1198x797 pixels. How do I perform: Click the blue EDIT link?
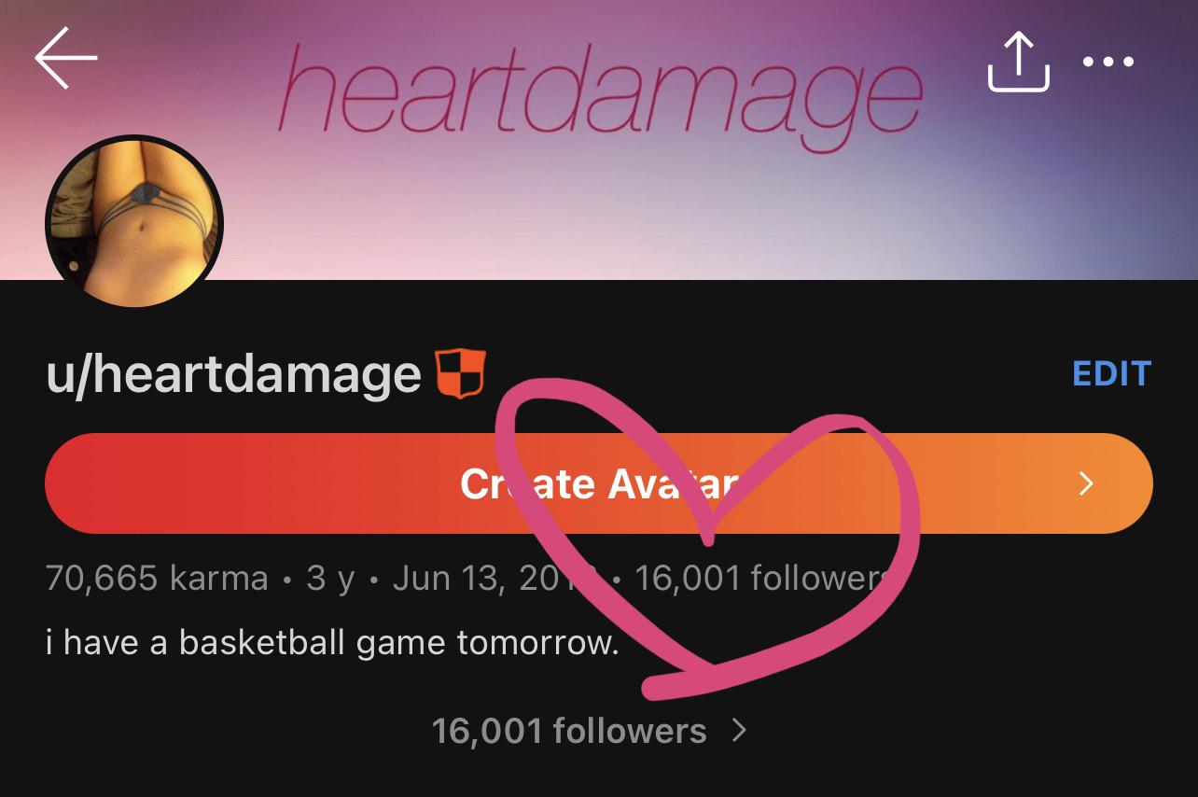[1111, 373]
